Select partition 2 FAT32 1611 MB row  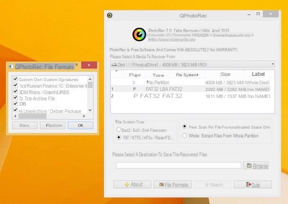(x=193, y=96)
